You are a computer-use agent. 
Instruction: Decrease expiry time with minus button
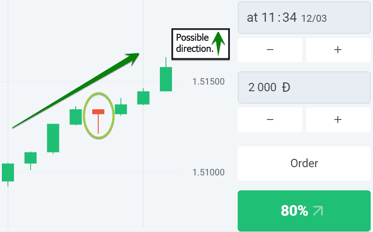coord(270,50)
